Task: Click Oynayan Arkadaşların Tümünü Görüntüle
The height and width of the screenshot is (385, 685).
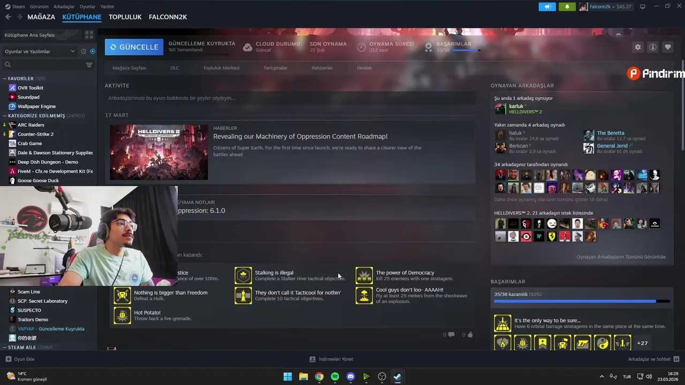Action: (621, 257)
